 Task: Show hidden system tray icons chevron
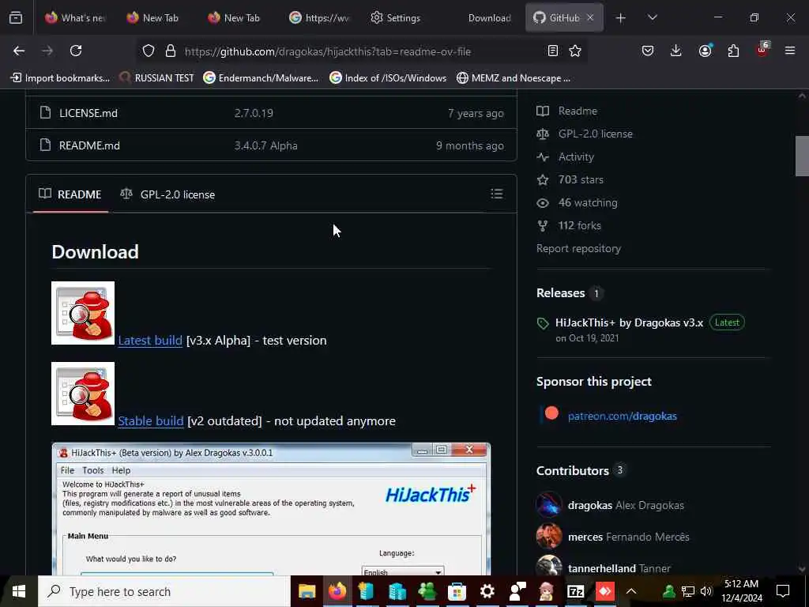click(x=631, y=591)
